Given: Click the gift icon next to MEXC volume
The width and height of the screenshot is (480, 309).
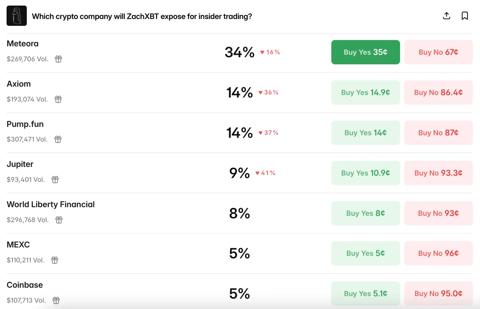Looking at the screenshot, I should [55, 260].
